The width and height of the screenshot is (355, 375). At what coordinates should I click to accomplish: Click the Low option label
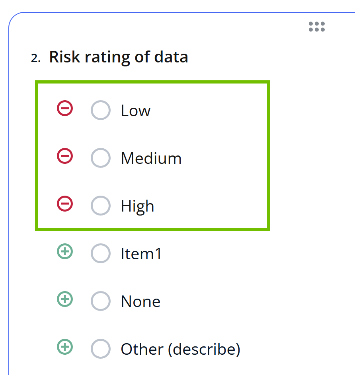(x=135, y=110)
